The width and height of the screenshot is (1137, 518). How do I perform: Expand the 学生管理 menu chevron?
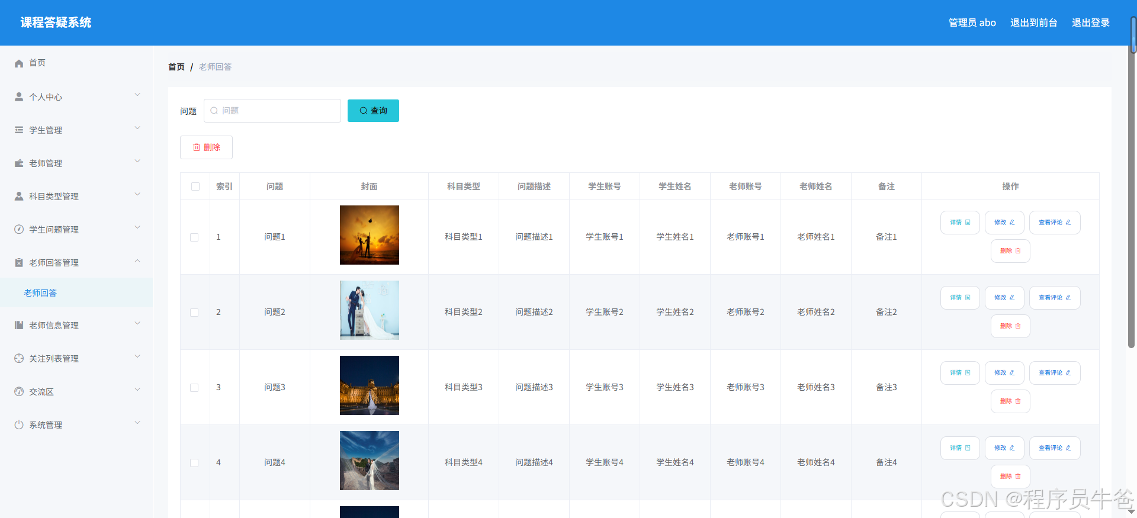137,128
